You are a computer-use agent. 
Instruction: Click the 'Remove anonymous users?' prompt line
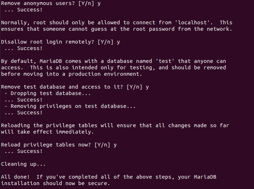coord(51,4)
